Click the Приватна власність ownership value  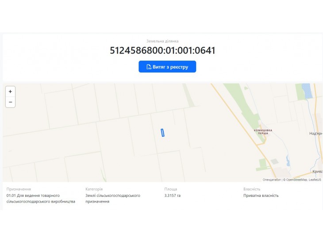point(261,196)
